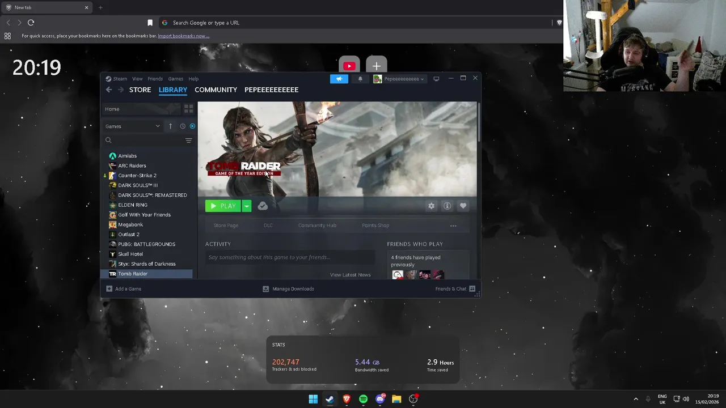Check the Steam Cloud sync status icon
Image resolution: width=726 pixels, height=408 pixels.
tap(263, 206)
